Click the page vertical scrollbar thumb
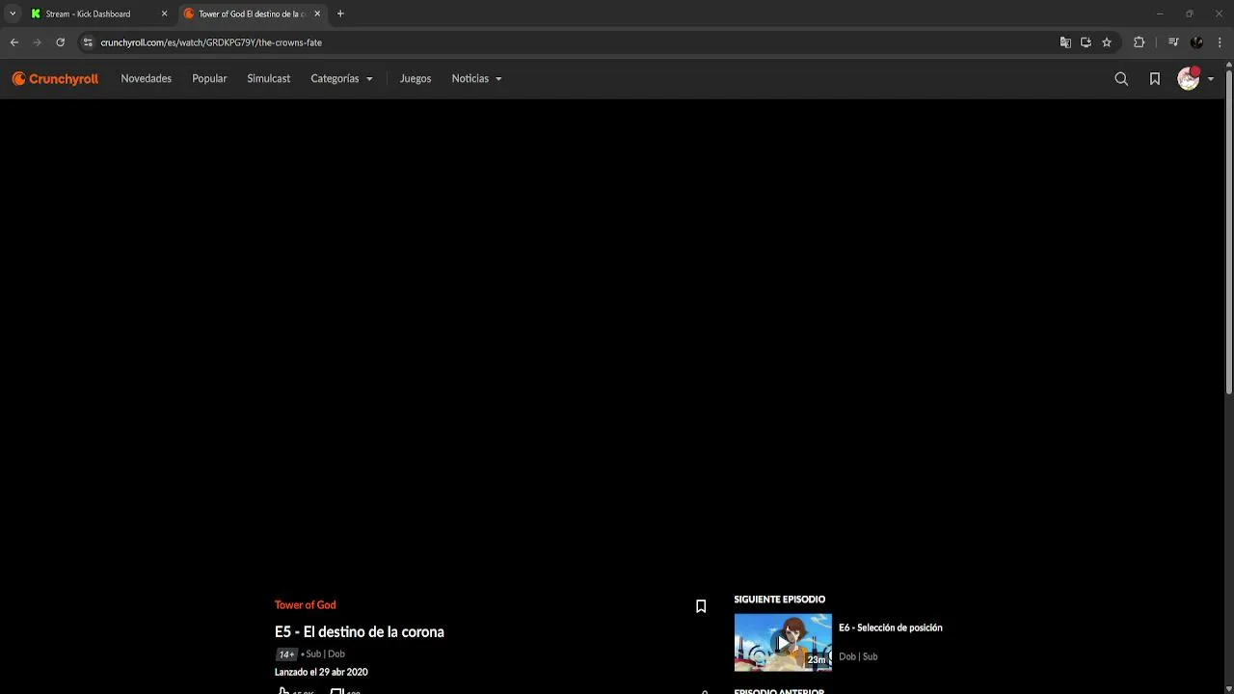 (1229, 231)
